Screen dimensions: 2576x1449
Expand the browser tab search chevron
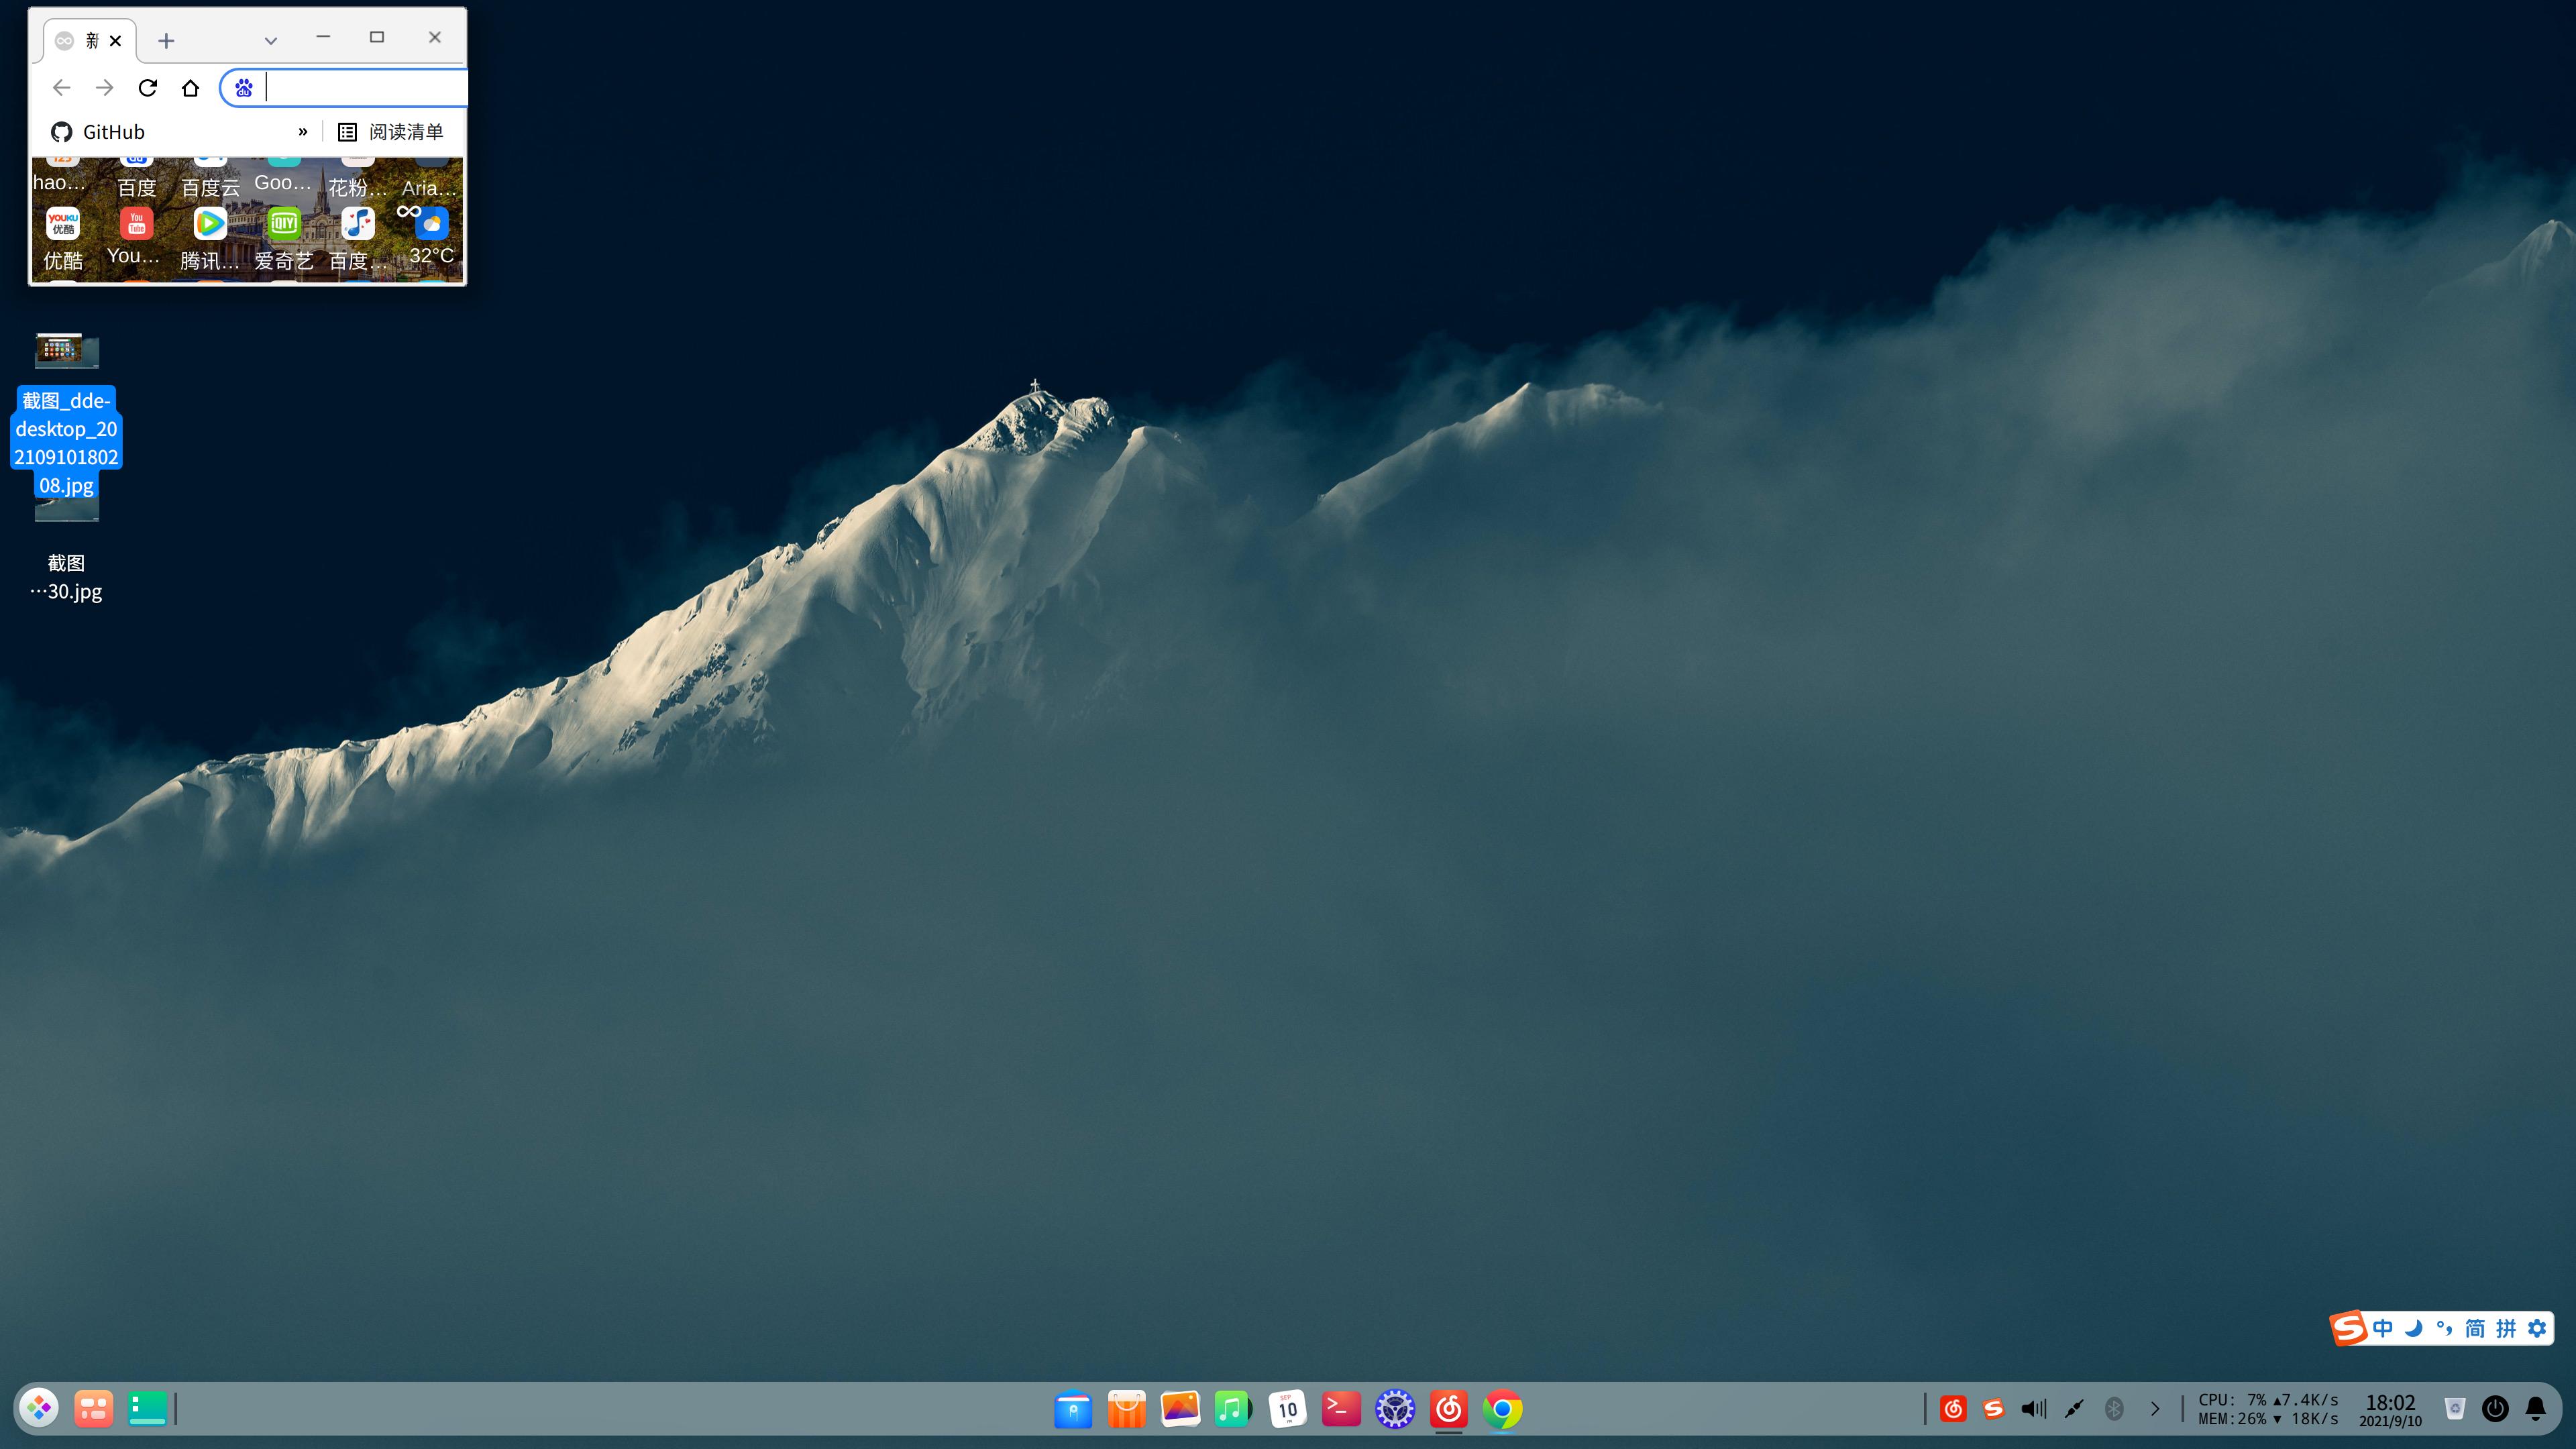pyautogui.click(x=270, y=41)
